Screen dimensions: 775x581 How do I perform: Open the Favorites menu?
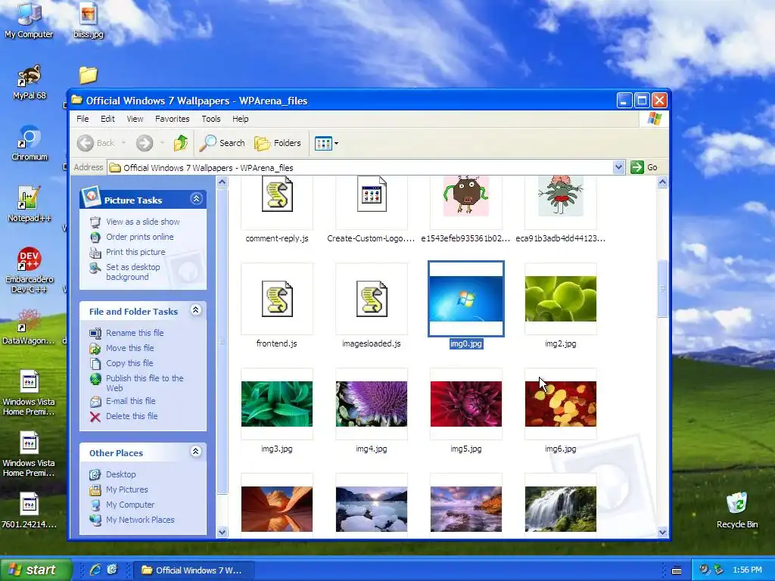pyautogui.click(x=172, y=119)
